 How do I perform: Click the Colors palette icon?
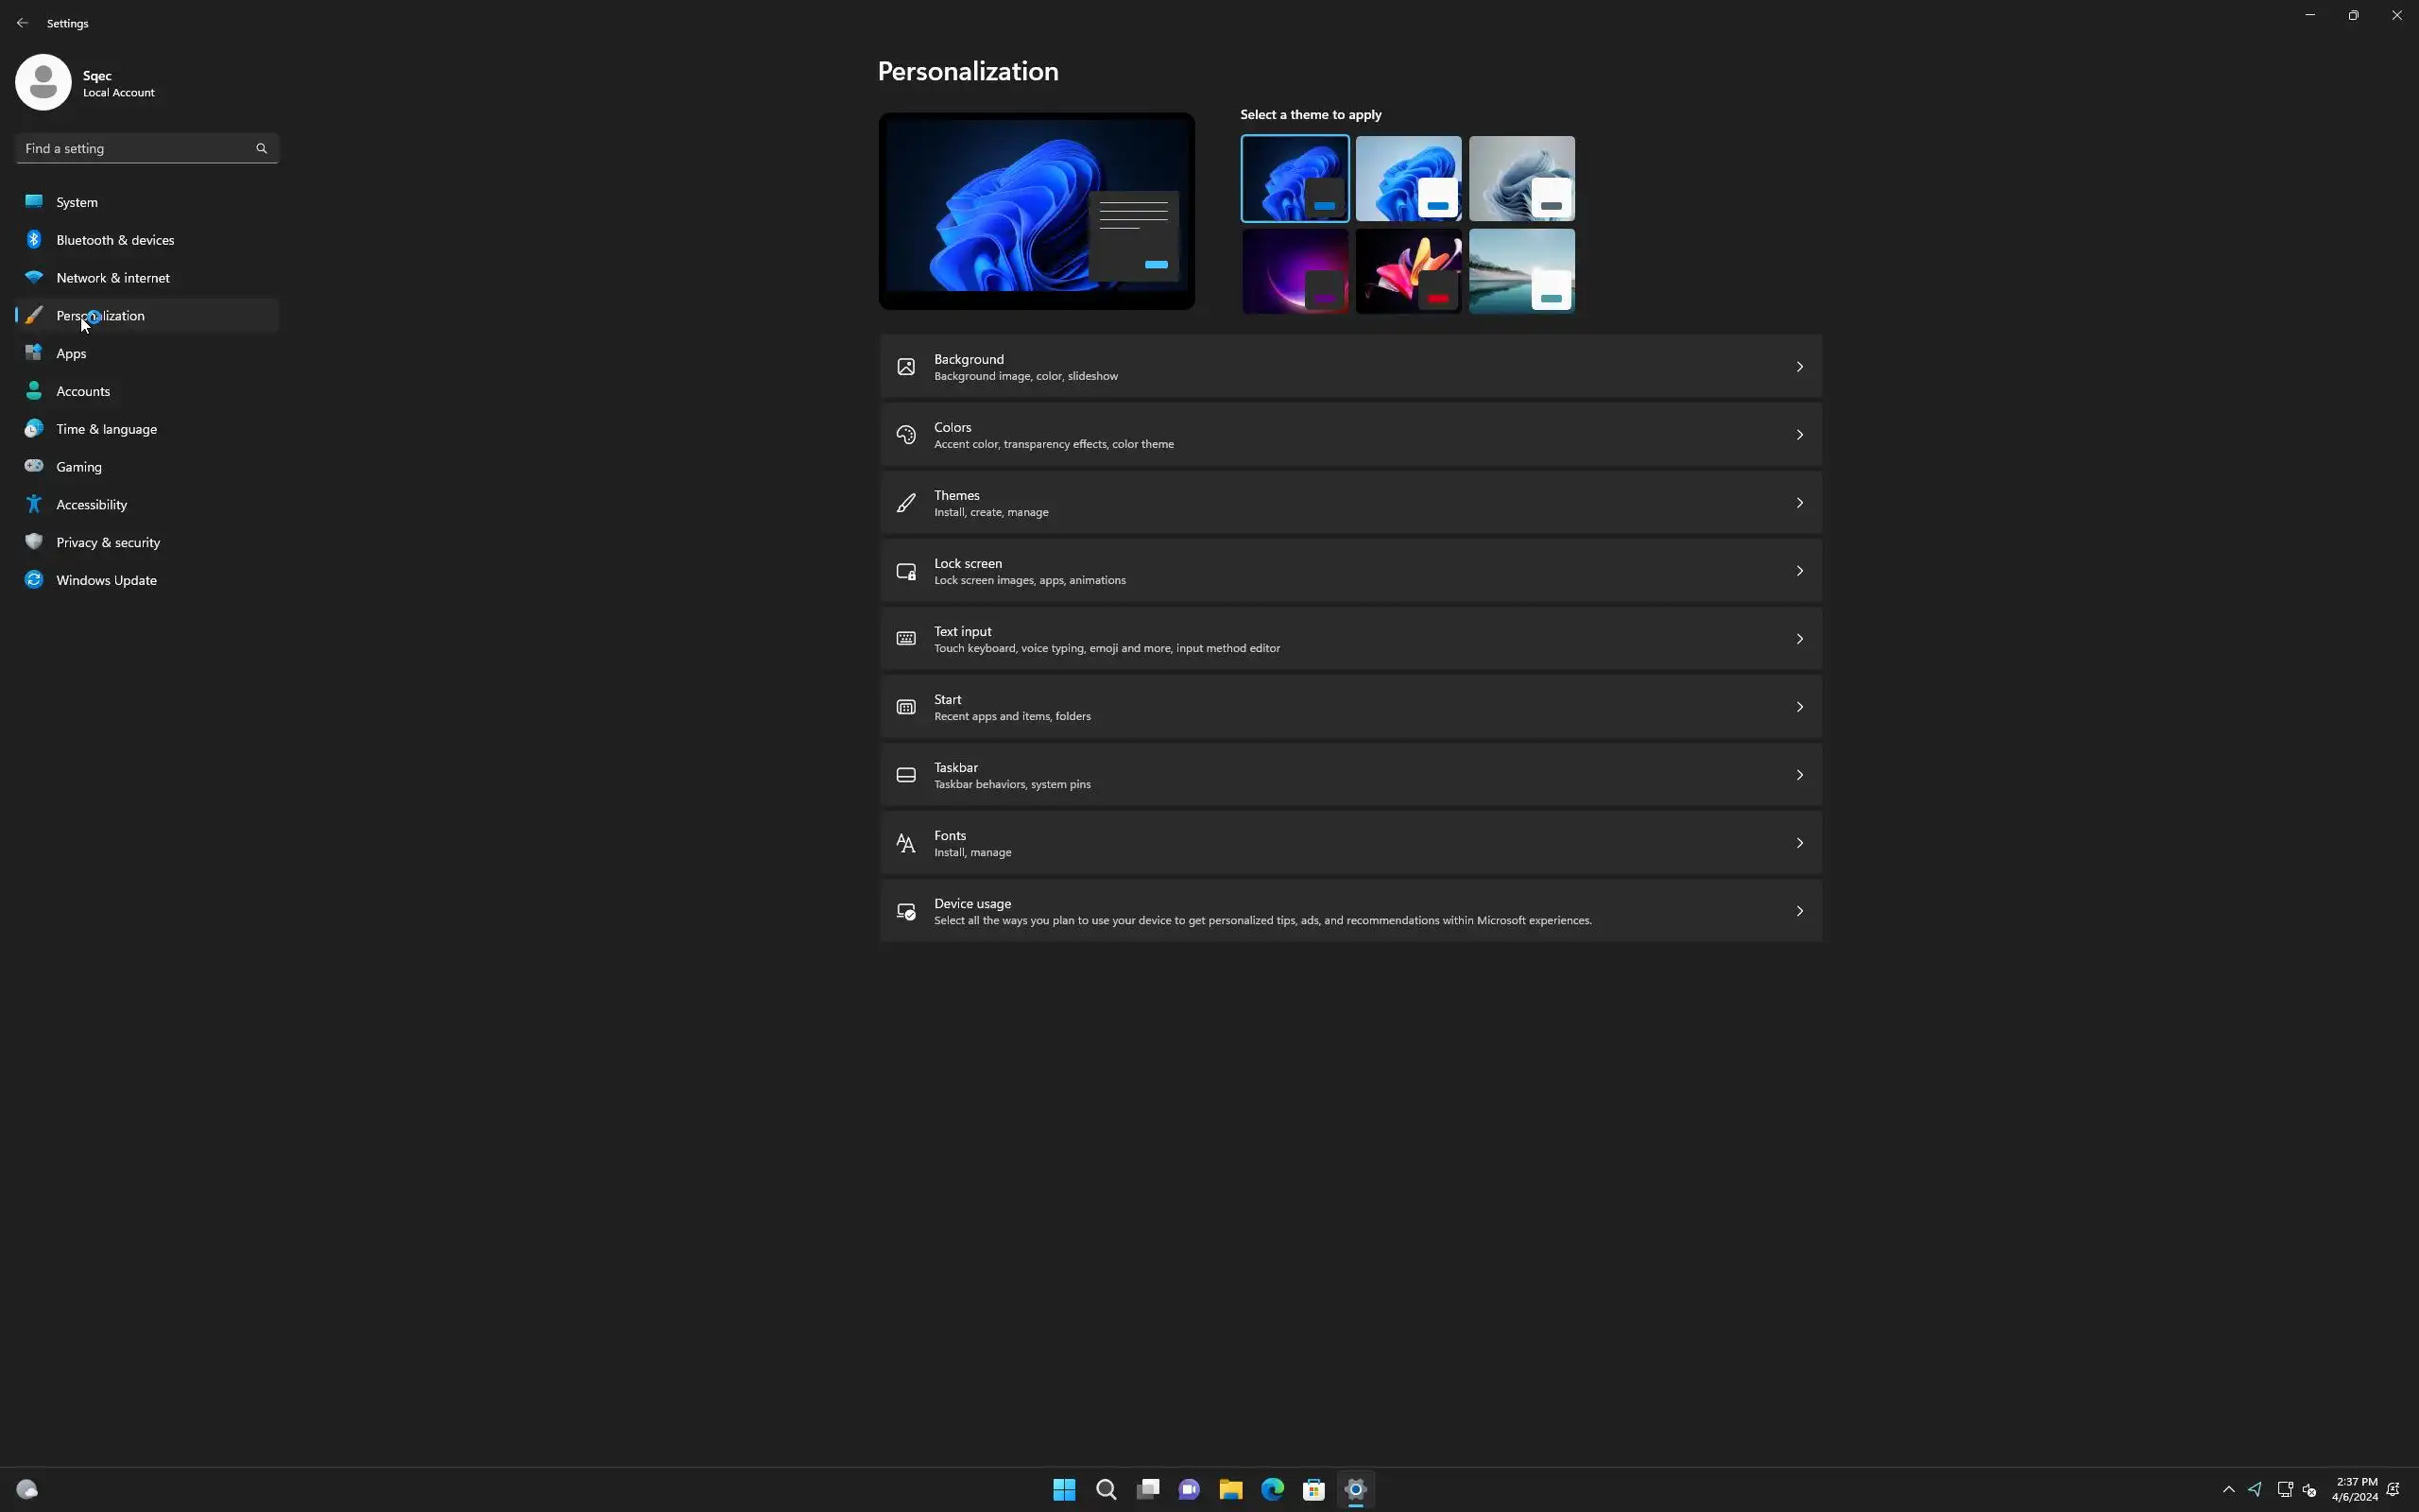(905, 435)
